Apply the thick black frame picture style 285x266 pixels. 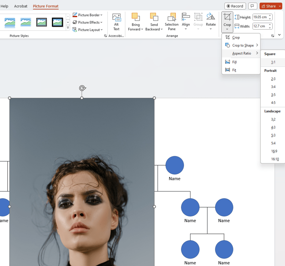(57, 23)
